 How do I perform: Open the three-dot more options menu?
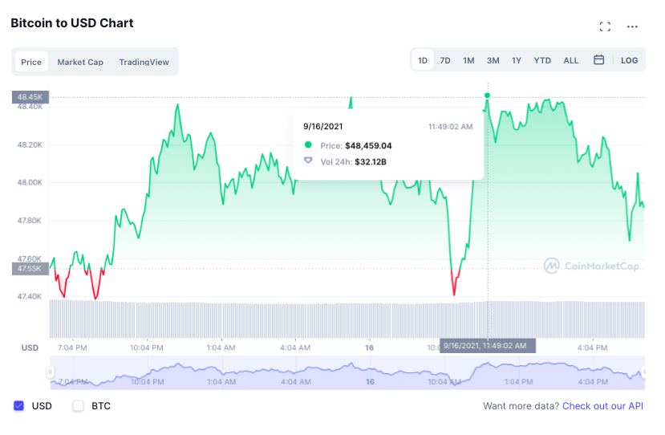(x=632, y=26)
